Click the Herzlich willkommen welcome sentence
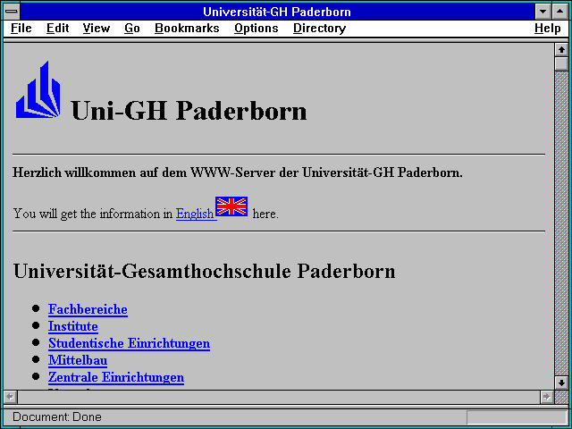 (238, 172)
